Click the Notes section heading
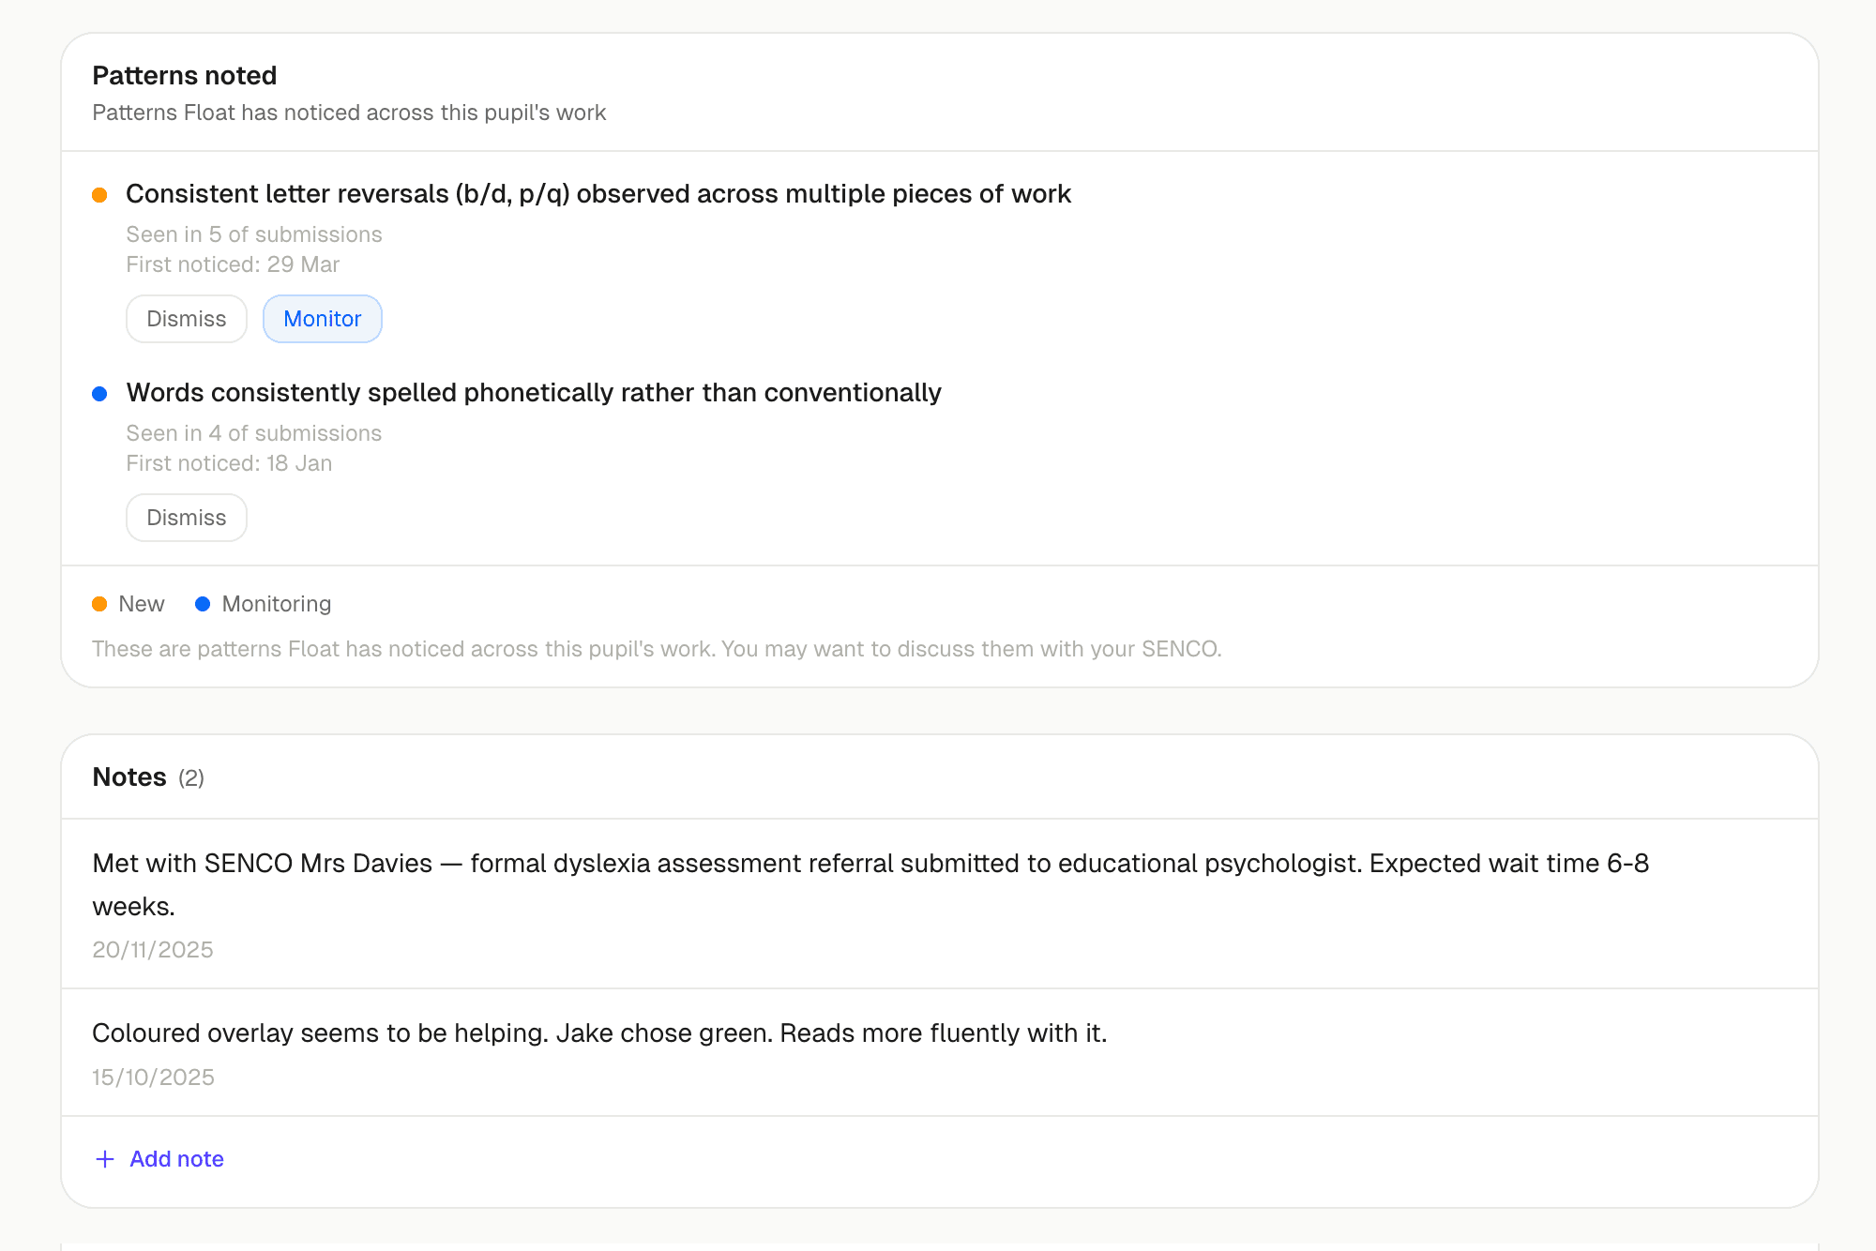The width and height of the screenshot is (1876, 1251). [129, 777]
